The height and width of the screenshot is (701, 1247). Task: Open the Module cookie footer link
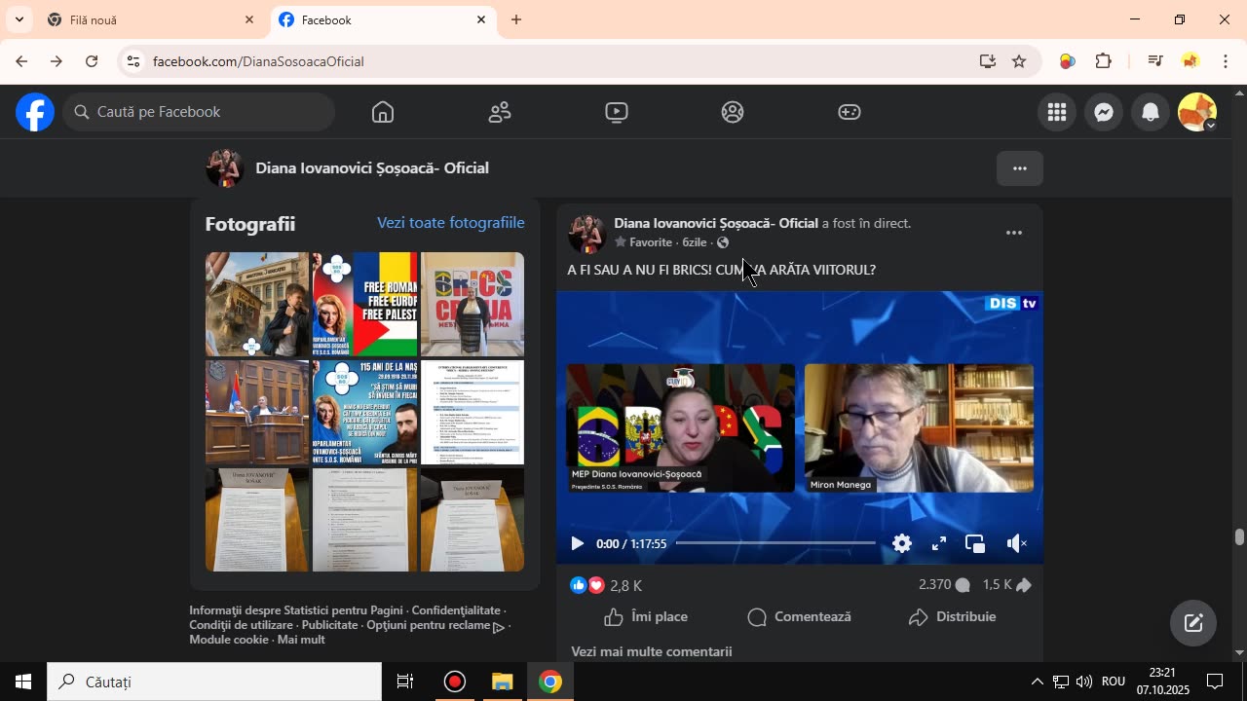[229, 640]
